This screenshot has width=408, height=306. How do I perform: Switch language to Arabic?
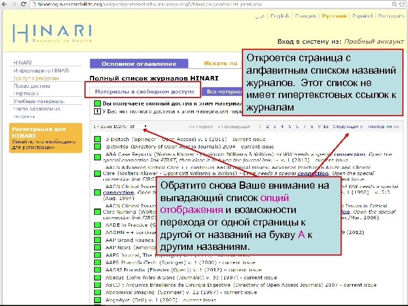tap(260, 16)
